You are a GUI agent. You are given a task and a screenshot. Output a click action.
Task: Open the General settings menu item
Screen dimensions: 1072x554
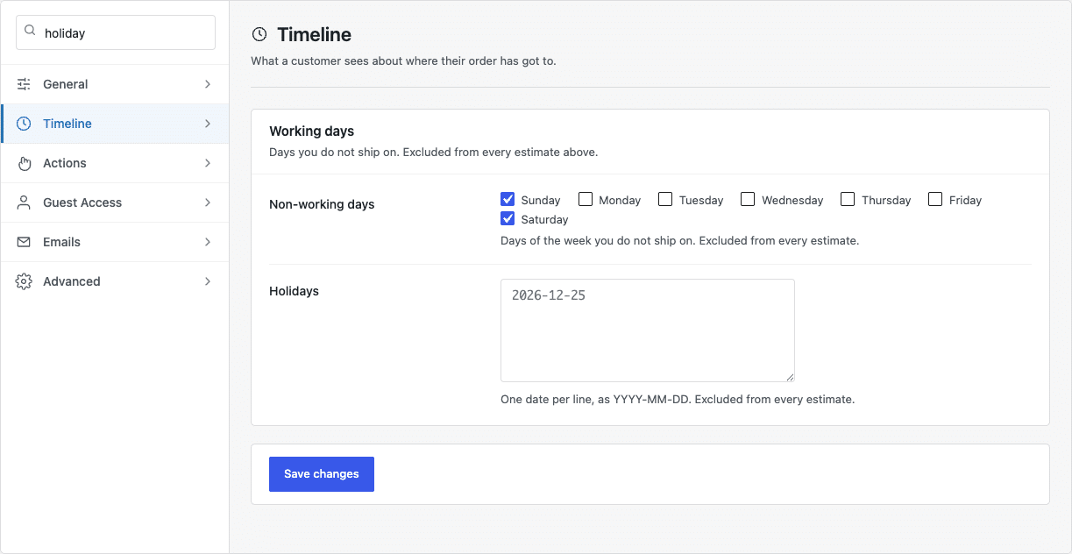[x=115, y=84]
